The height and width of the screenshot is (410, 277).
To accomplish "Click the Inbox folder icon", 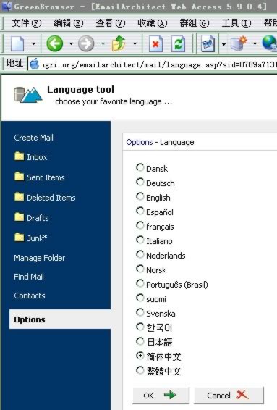I will point(19,156).
